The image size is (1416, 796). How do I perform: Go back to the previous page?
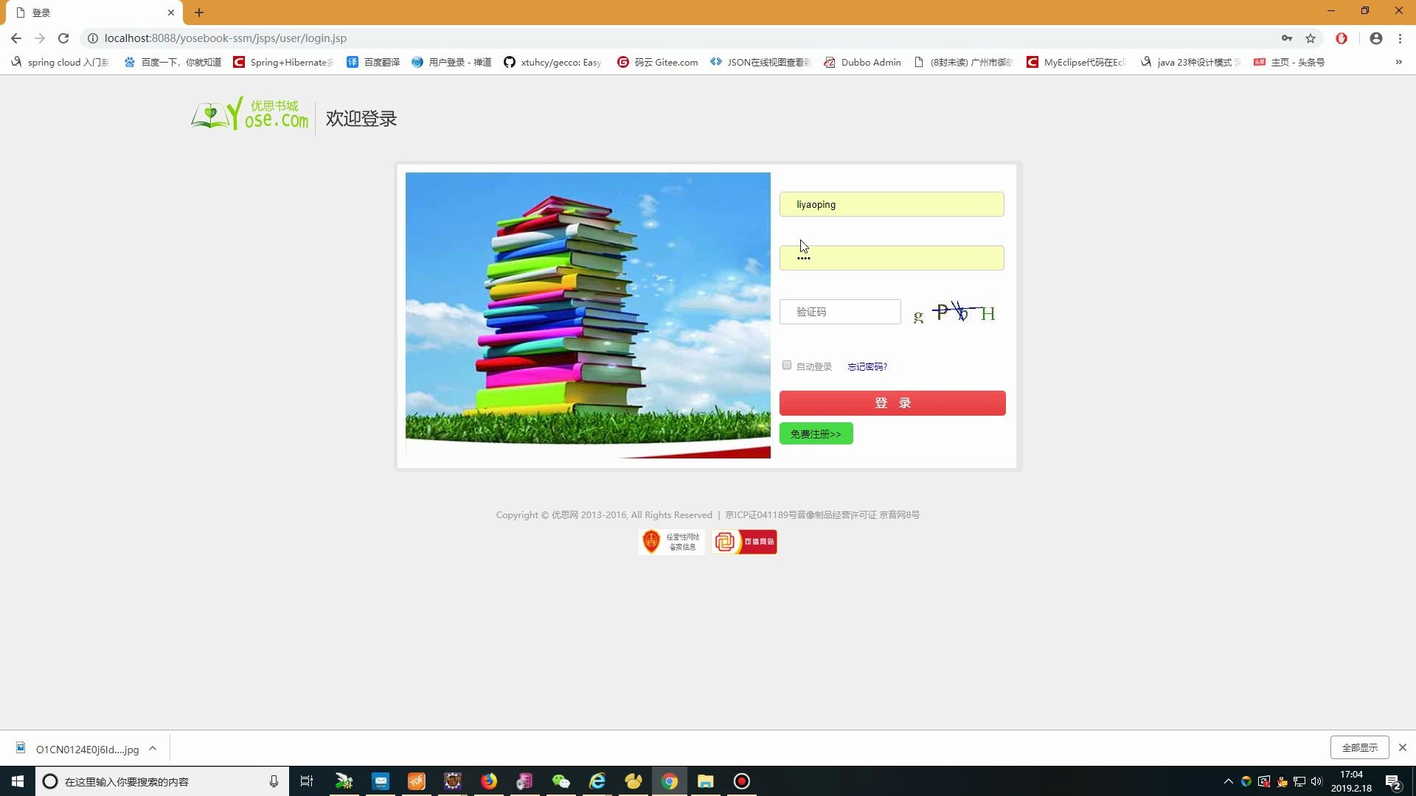tap(16, 38)
